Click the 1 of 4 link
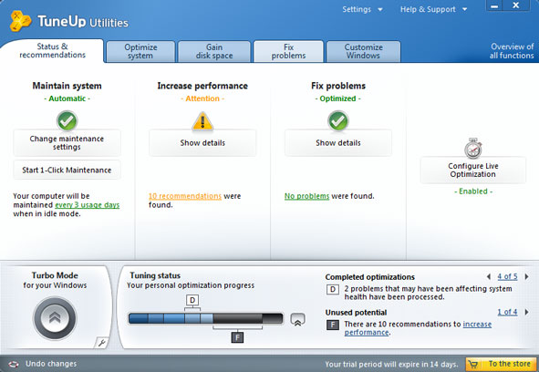This screenshot has height=372, width=539. pos(507,312)
